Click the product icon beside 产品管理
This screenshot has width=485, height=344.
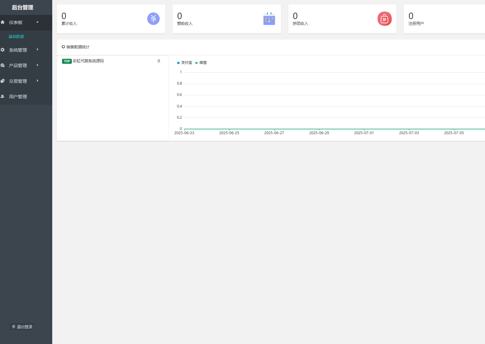3,65
